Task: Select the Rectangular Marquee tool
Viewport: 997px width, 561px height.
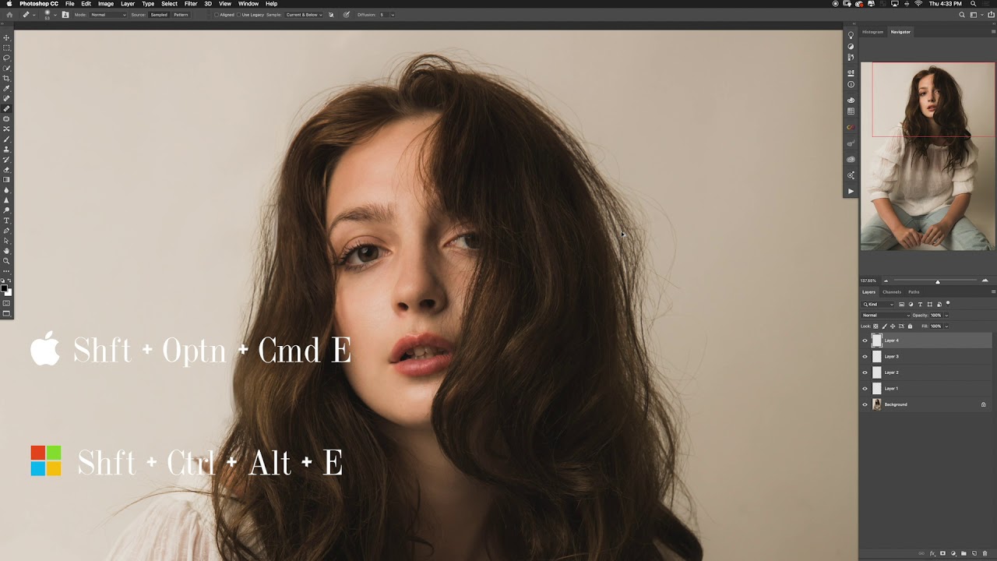Action: (6, 48)
